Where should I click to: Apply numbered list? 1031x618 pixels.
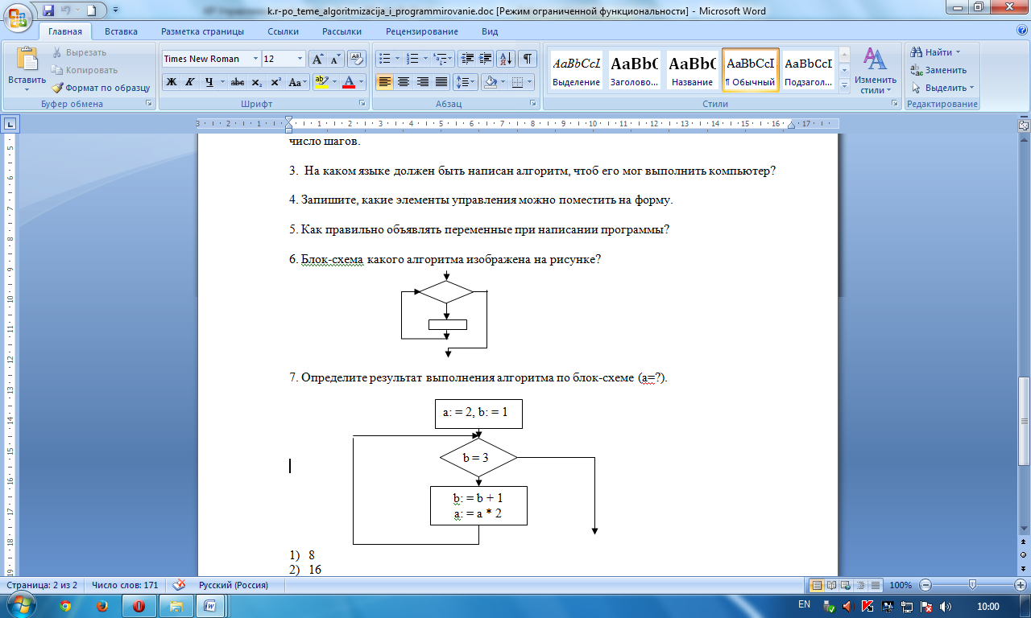tap(413, 59)
